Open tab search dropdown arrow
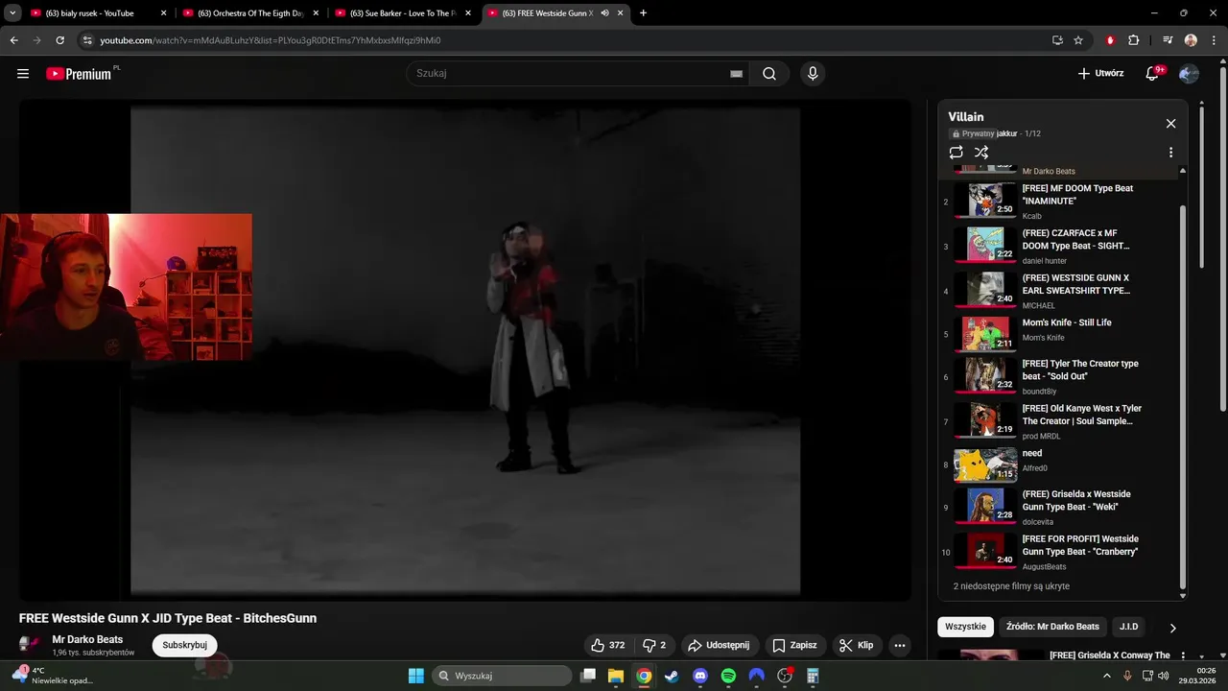Viewport: 1228px width, 691px height. tap(12, 13)
